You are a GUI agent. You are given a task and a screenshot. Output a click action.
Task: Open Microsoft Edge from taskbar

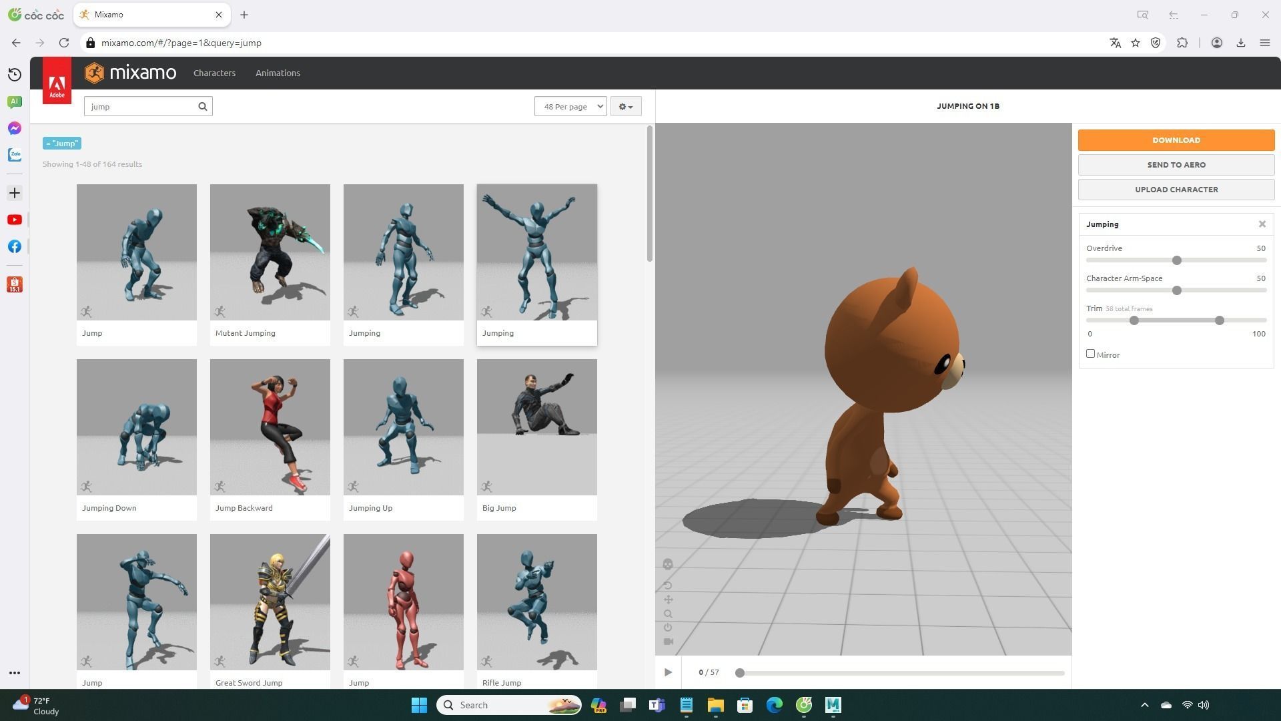[774, 705]
